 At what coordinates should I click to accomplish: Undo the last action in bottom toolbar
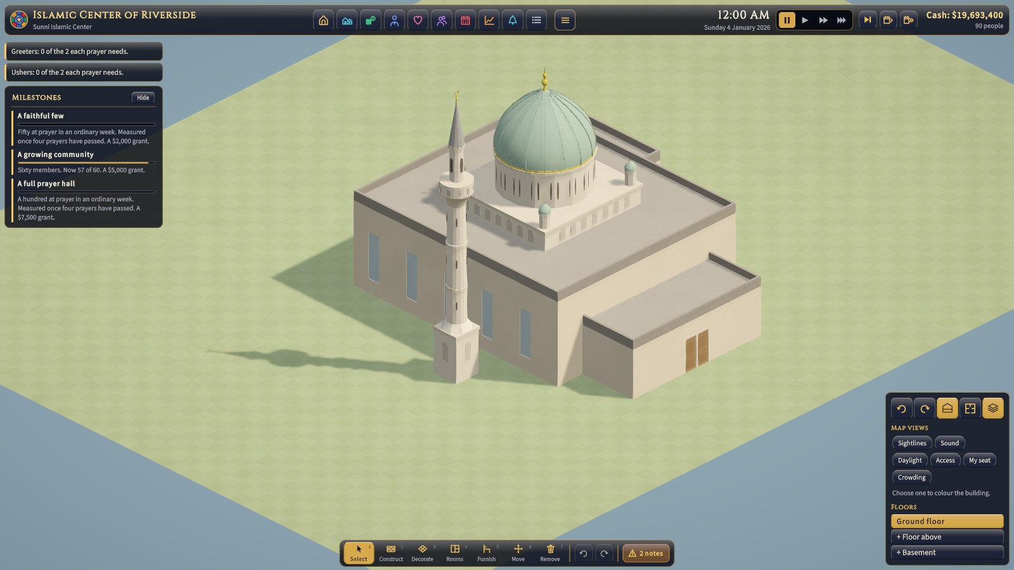tap(583, 554)
